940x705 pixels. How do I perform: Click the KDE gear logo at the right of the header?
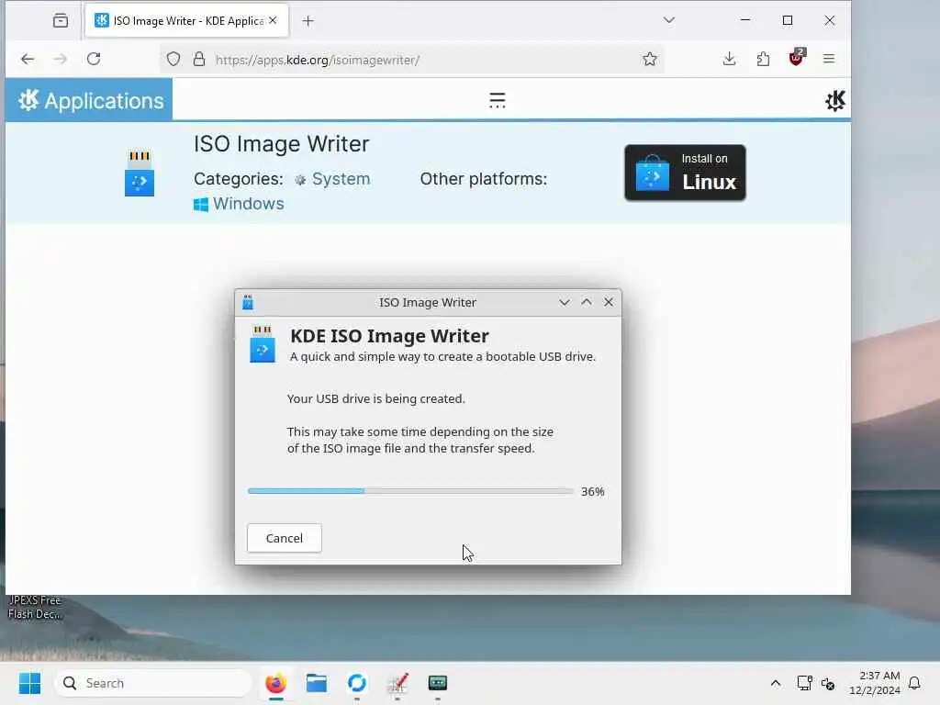click(x=834, y=100)
